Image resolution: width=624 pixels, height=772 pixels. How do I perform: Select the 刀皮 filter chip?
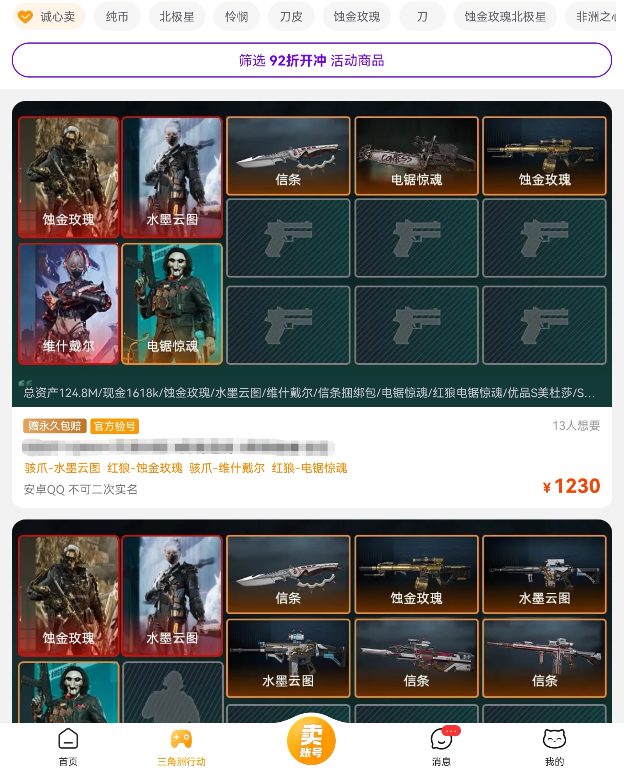point(291,16)
